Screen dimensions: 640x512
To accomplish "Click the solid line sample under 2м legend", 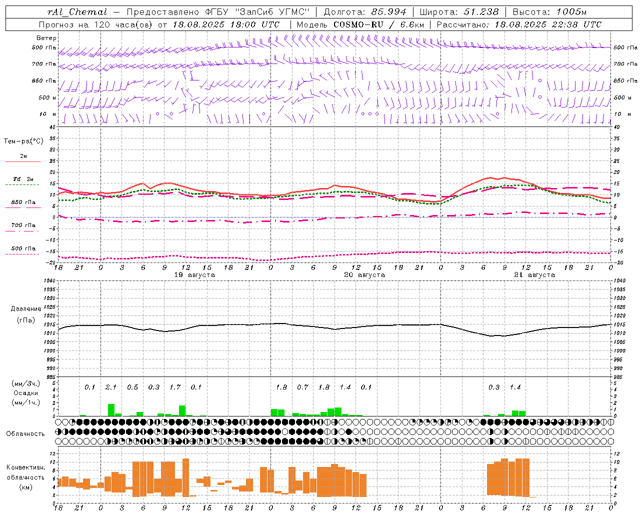I will tap(23, 162).
